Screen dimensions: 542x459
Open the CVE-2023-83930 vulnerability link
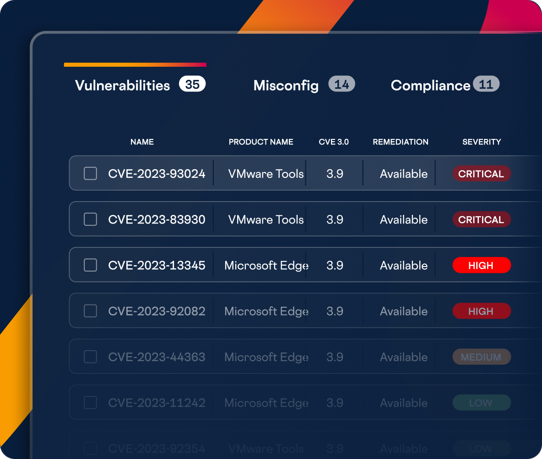157,219
